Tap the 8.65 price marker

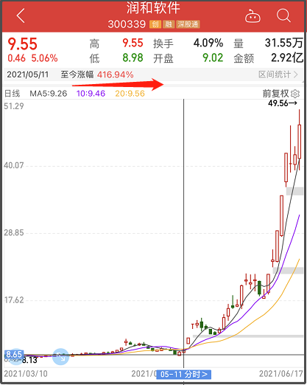coord(14,355)
